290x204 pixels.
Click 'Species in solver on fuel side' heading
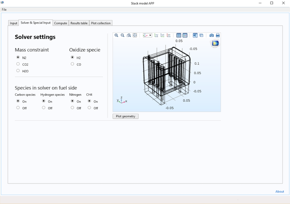(46, 88)
